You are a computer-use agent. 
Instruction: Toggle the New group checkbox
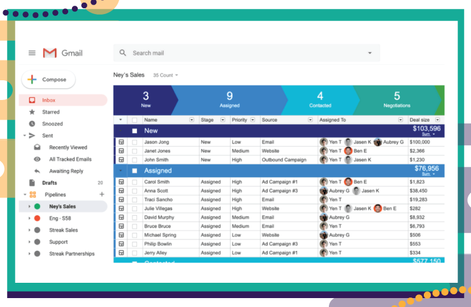click(x=134, y=131)
